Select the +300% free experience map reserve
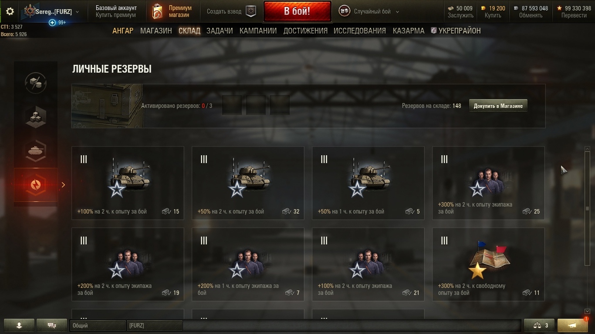 point(488,264)
